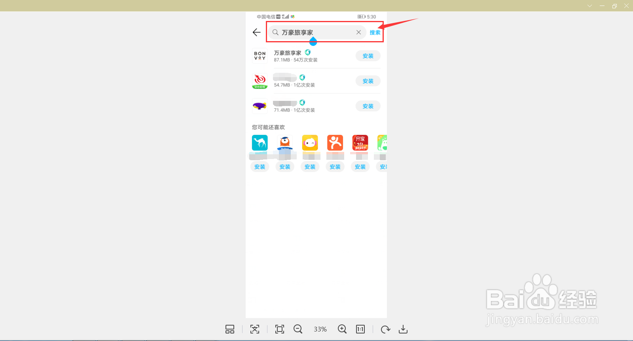The height and width of the screenshot is (341, 633).
Task: Open the camel app icon
Action: coord(260,143)
